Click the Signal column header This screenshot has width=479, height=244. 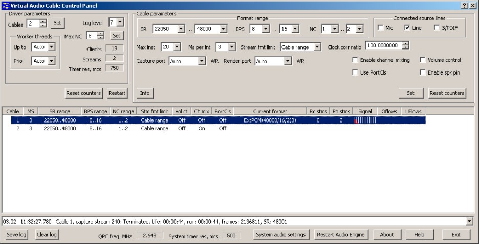[x=365, y=111]
